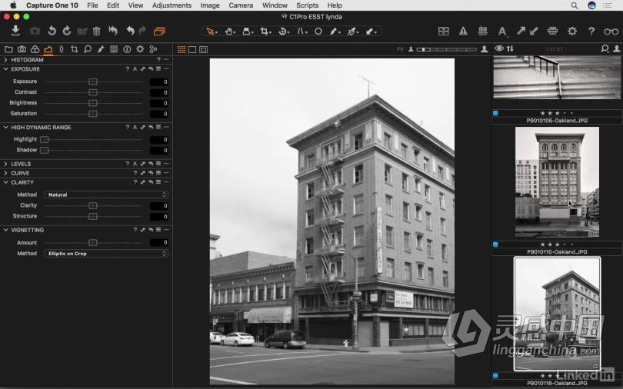Screen dimensions: 623x389
Task: Click browser search magnifier icon
Action: [x=605, y=48]
